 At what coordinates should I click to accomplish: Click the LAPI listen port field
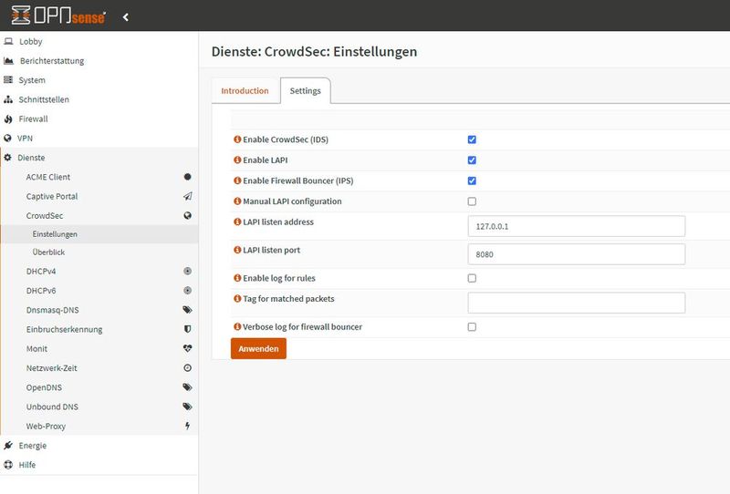(577, 254)
